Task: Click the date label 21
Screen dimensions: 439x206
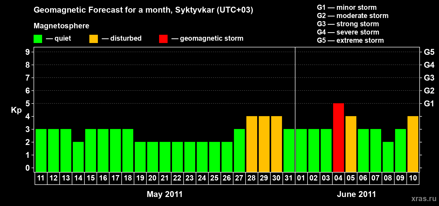Action: pos(165,178)
